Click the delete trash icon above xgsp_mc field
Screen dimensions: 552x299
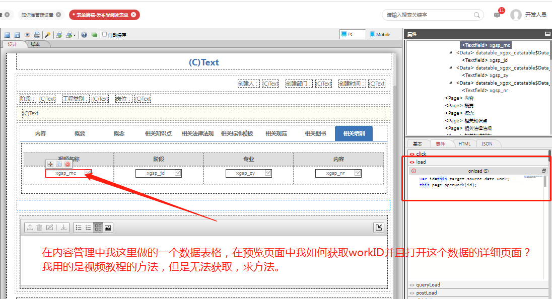(67, 164)
